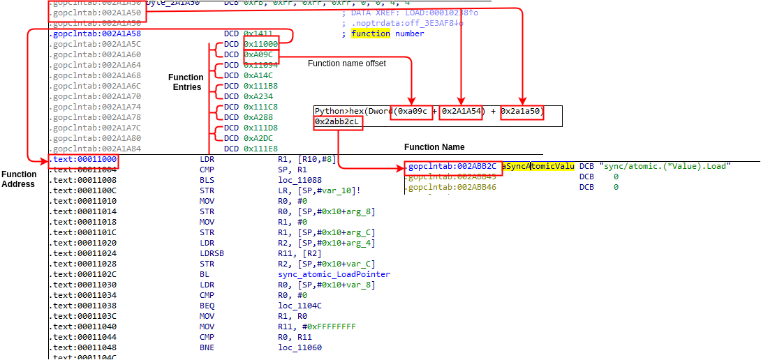Image resolution: width=761 pixels, height=360 pixels.
Task: Select operand R2, [SP,#0x10+var_C]
Action: click(x=327, y=264)
